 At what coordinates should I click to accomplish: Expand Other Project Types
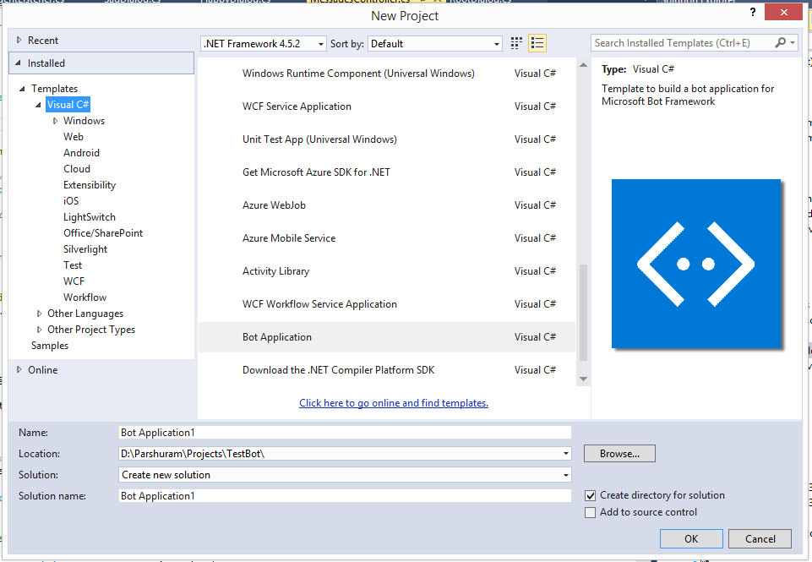[38, 330]
